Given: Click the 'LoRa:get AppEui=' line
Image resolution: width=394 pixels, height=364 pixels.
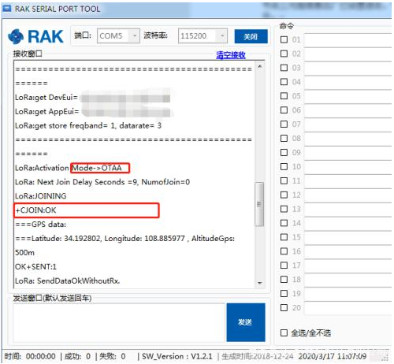Looking at the screenshot, I should pyautogui.click(x=47, y=112).
